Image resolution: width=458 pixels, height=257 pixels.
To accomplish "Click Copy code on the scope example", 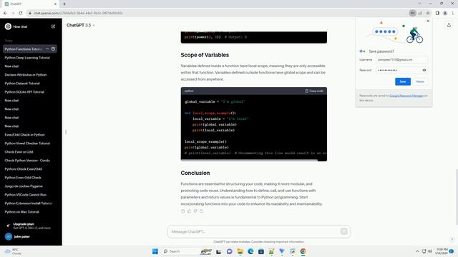I will [x=314, y=91].
